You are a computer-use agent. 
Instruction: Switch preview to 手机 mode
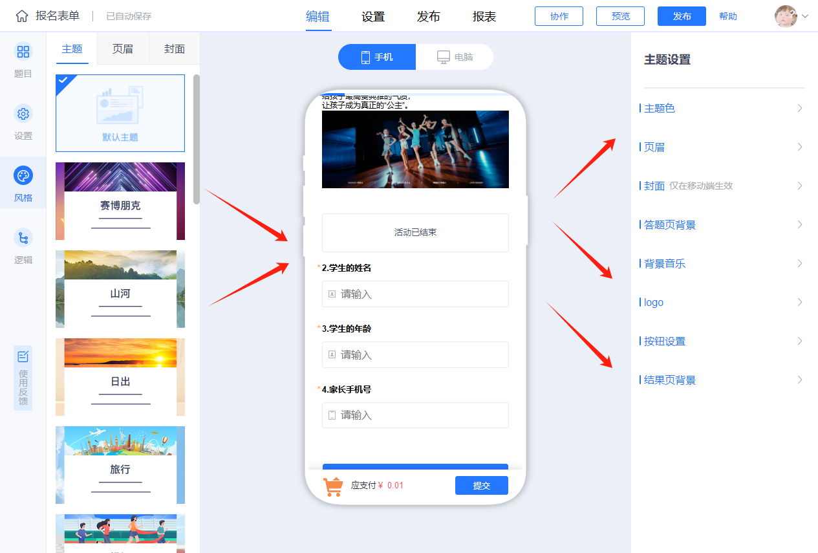(x=377, y=57)
